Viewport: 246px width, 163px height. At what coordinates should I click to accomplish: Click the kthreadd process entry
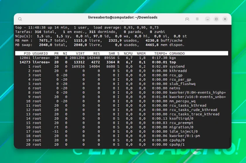[122, 71]
